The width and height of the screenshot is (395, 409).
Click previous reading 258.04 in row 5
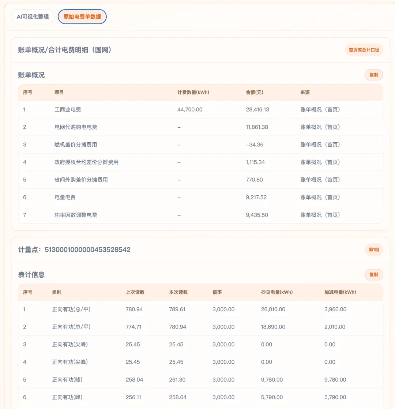click(x=134, y=380)
